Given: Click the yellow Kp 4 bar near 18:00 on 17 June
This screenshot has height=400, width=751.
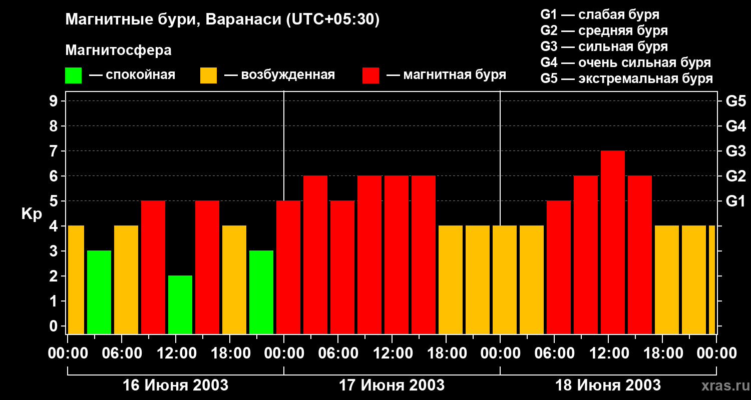Looking at the screenshot, I should 451,279.
